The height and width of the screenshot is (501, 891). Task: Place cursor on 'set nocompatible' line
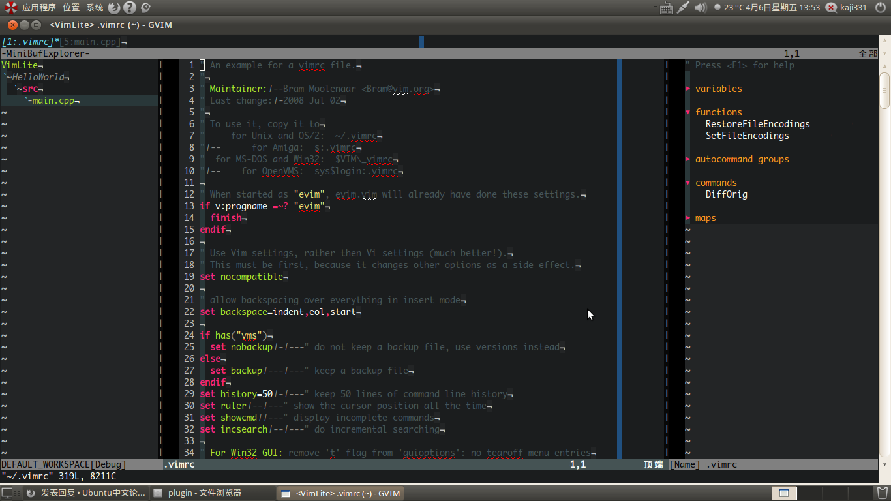click(x=242, y=277)
